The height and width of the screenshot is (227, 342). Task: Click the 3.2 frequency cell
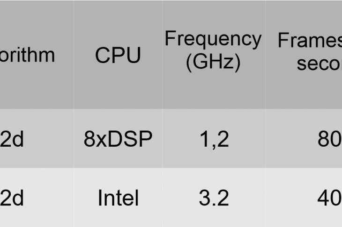[x=214, y=198]
